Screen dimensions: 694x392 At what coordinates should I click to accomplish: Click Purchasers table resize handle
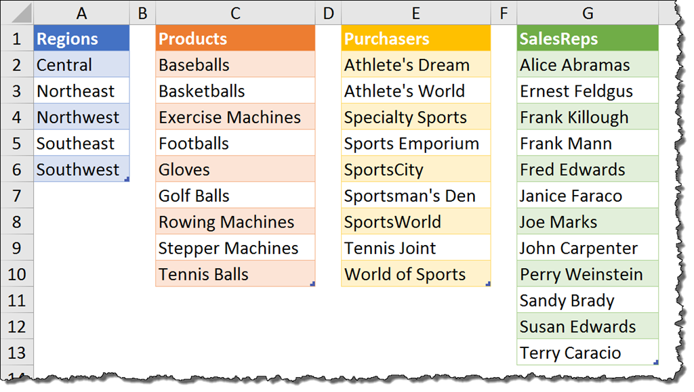(x=488, y=284)
